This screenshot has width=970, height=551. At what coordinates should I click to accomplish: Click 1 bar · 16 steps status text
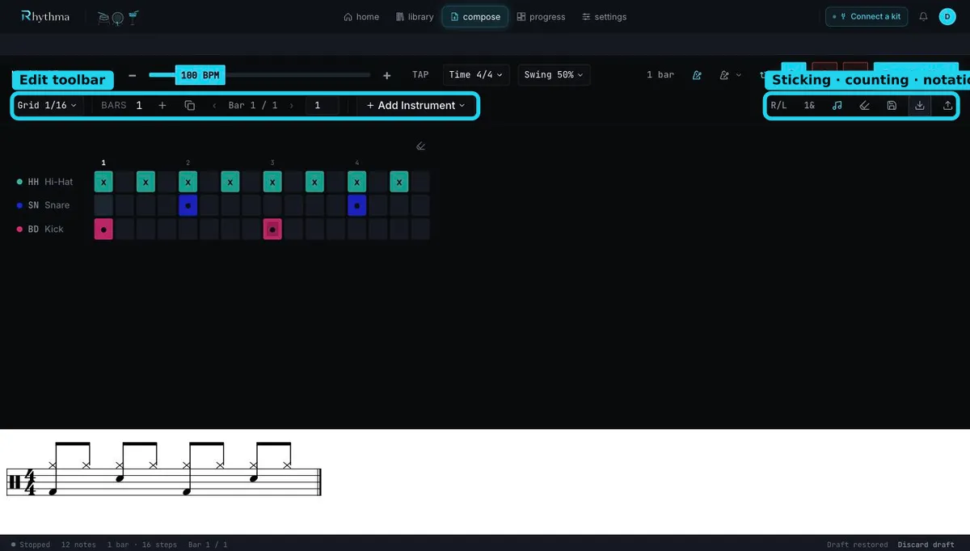[142, 545]
